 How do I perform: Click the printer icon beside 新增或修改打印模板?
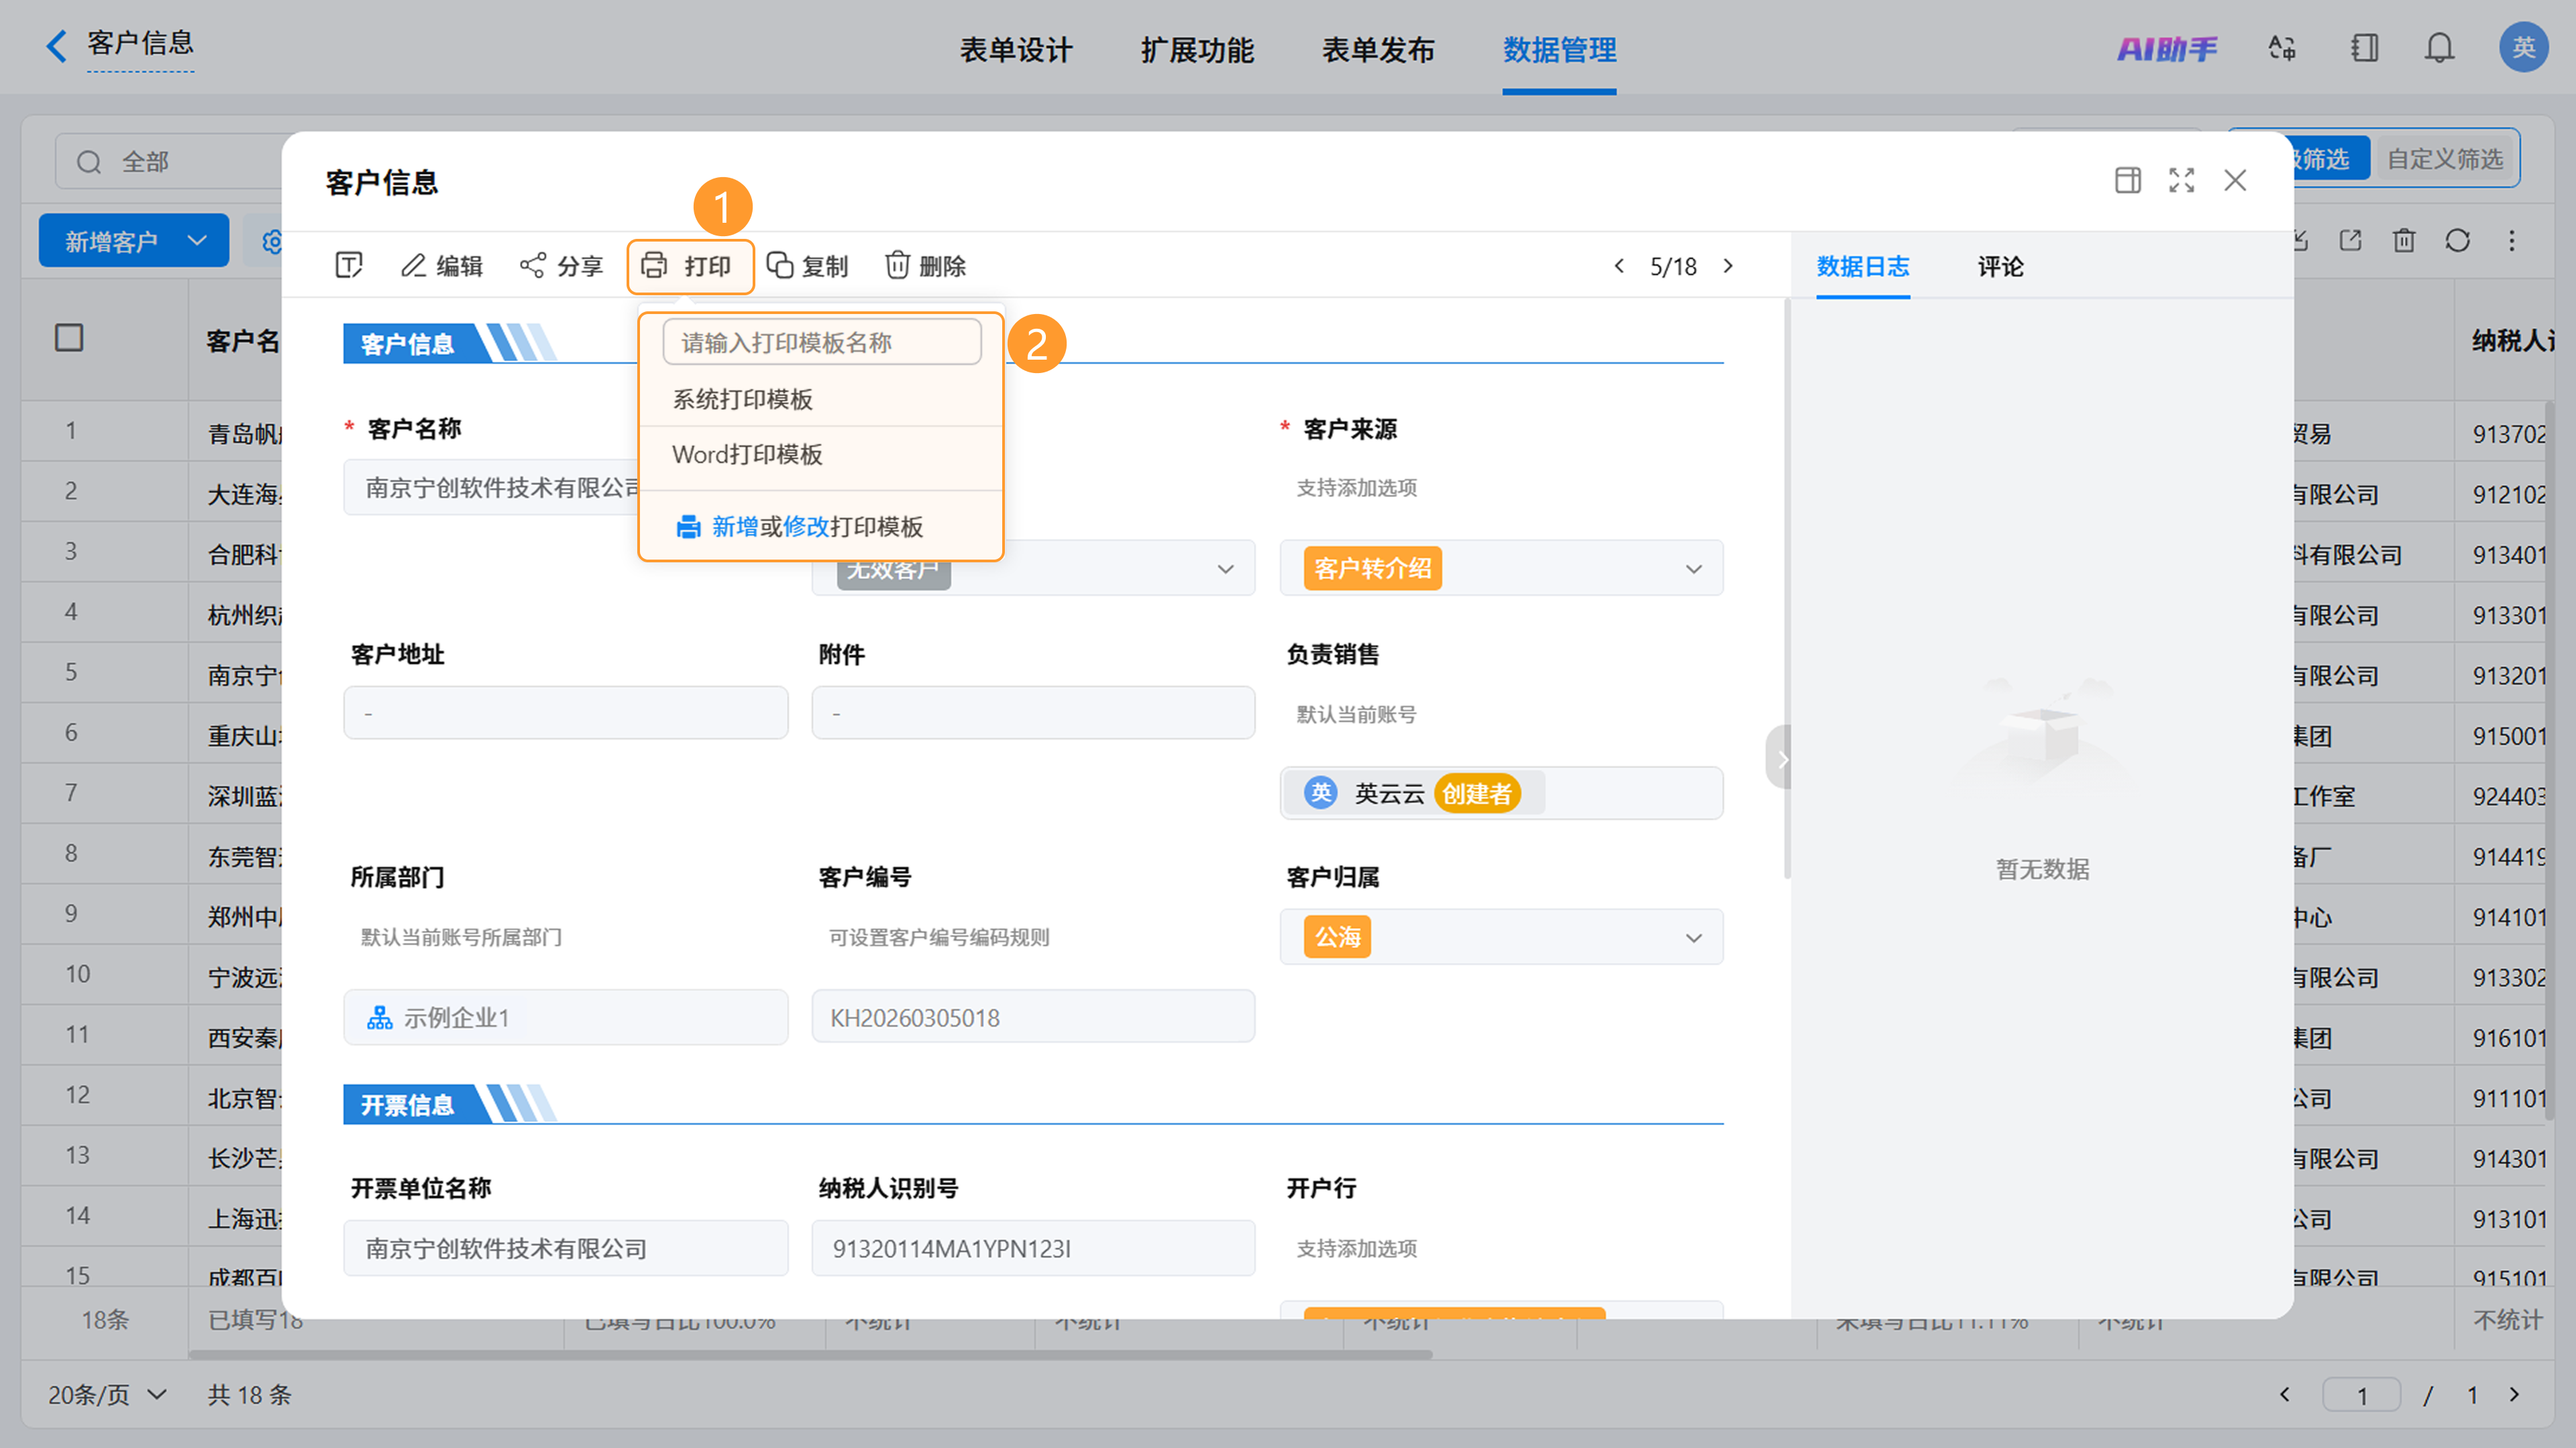point(688,527)
